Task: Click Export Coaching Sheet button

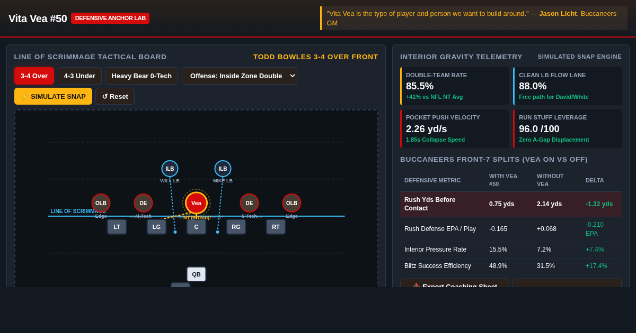Action: click(455, 283)
